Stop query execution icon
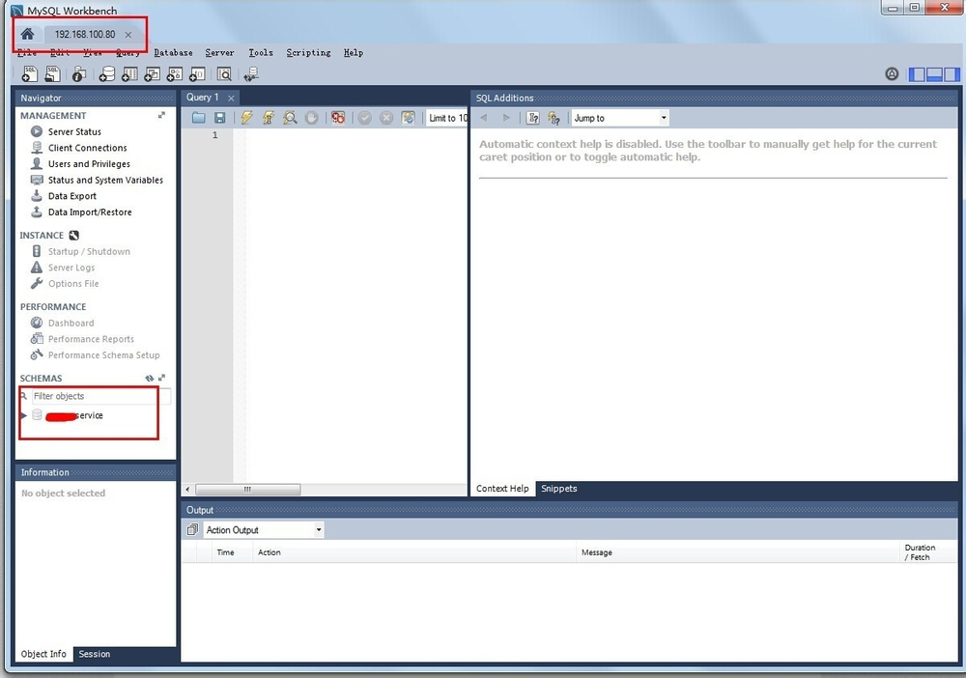 click(312, 118)
